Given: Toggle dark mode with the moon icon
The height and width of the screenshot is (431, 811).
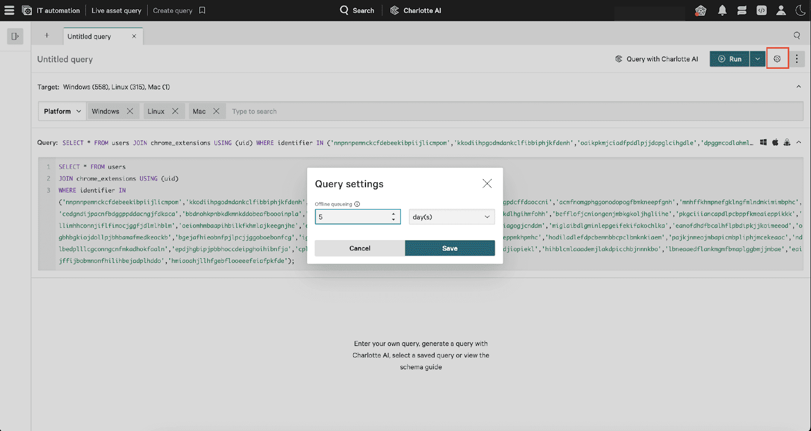Looking at the screenshot, I should 800,10.
